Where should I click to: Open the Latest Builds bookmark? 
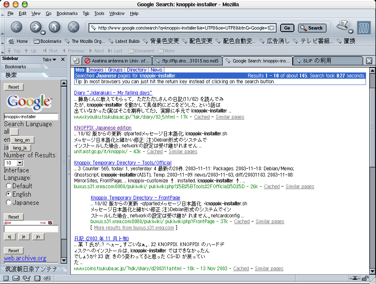tap(124, 41)
